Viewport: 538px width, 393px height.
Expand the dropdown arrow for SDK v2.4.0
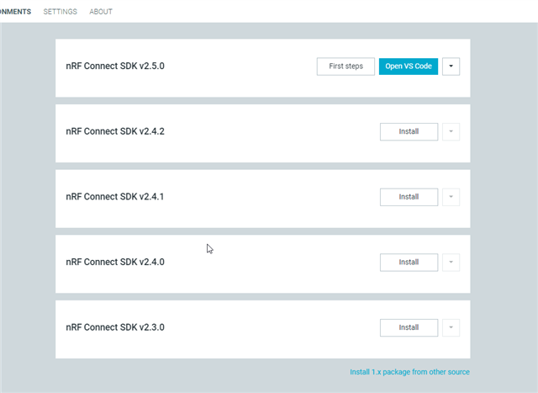tap(451, 262)
